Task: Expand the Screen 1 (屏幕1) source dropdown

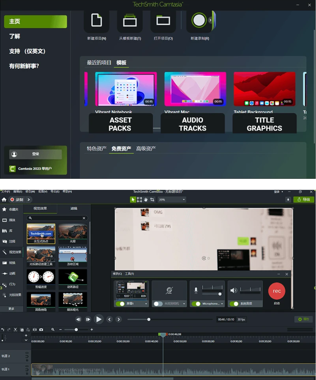Action: 146,304
